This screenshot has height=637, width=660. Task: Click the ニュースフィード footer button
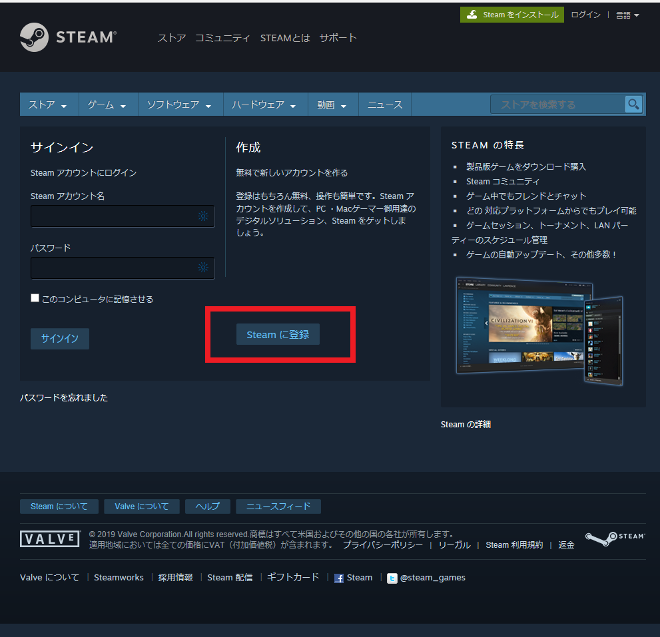point(278,506)
